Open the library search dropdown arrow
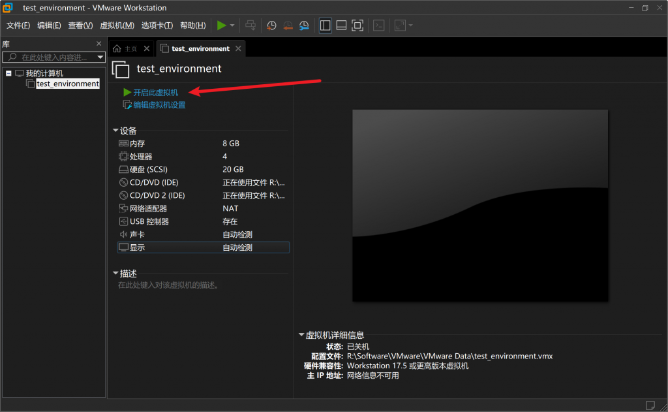Screen dimensions: 668x412 click(x=100, y=57)
